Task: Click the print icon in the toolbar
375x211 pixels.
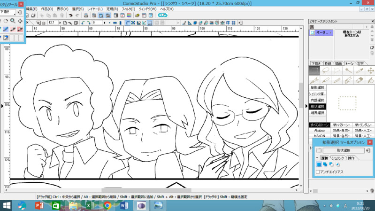Action: coord(86,16)
